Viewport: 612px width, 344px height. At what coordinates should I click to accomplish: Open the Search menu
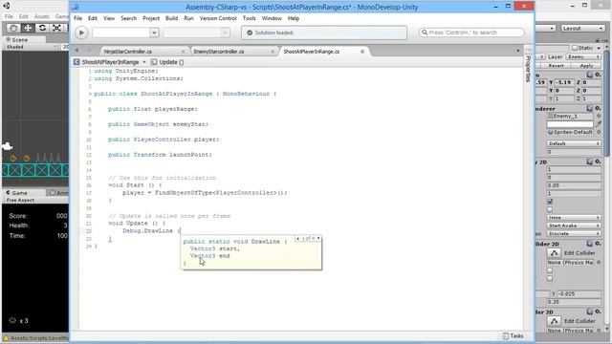pos(128,18)
